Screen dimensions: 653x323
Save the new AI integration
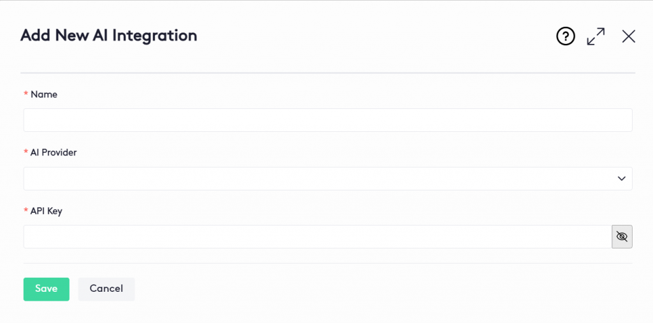click(x=46, y=289)
